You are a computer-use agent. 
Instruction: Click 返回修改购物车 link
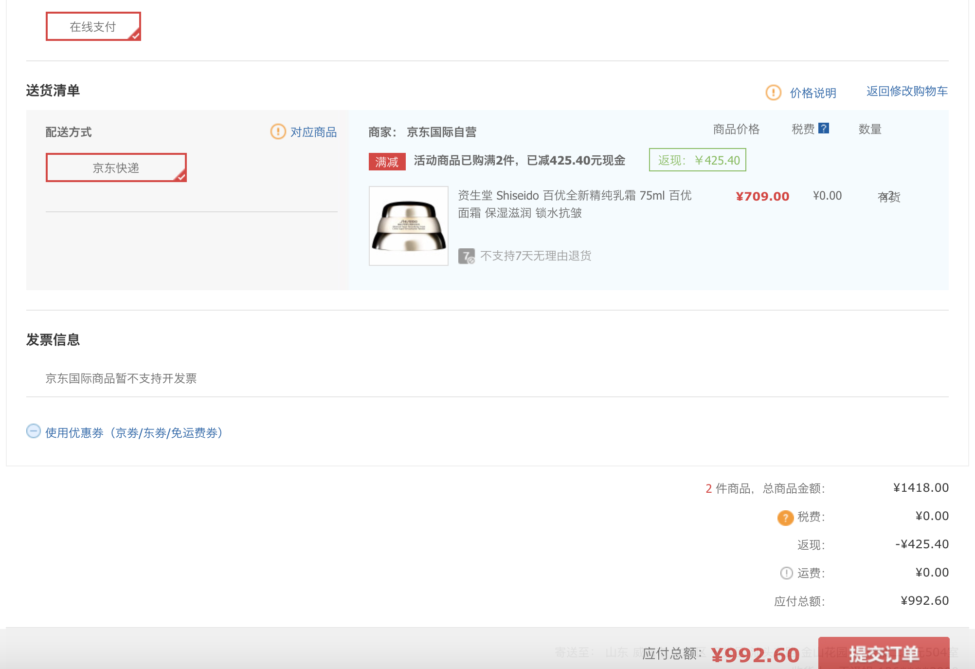[x=907, y=91]
